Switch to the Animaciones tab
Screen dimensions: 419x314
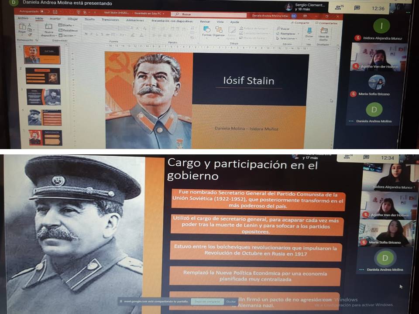pos(135,20)
